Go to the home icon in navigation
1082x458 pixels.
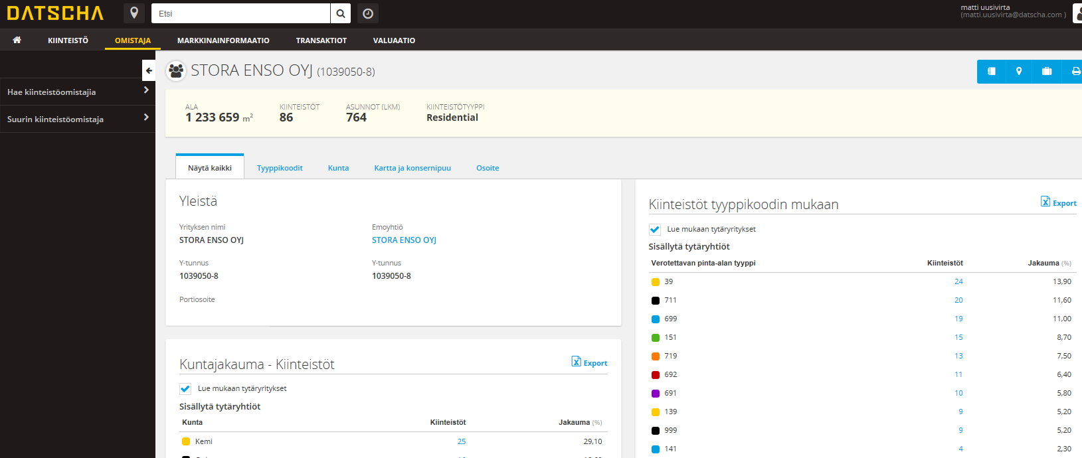click(17, 40)
